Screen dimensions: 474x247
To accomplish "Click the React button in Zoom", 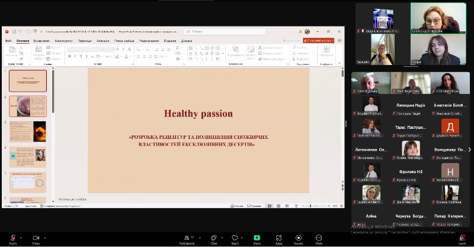I will coord(235,238).
